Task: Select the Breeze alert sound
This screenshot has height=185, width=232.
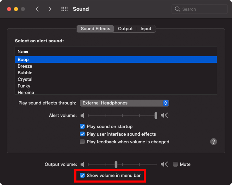Action: coord(116,66)
